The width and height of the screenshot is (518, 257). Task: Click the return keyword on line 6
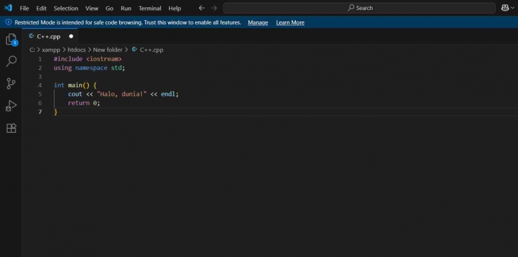pos(79,103)
